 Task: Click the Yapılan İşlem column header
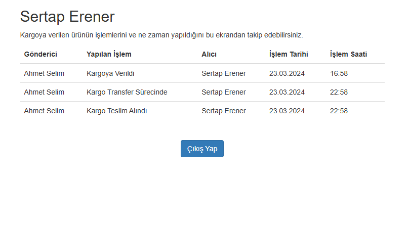pyautogui.click(x=109, y=54)
